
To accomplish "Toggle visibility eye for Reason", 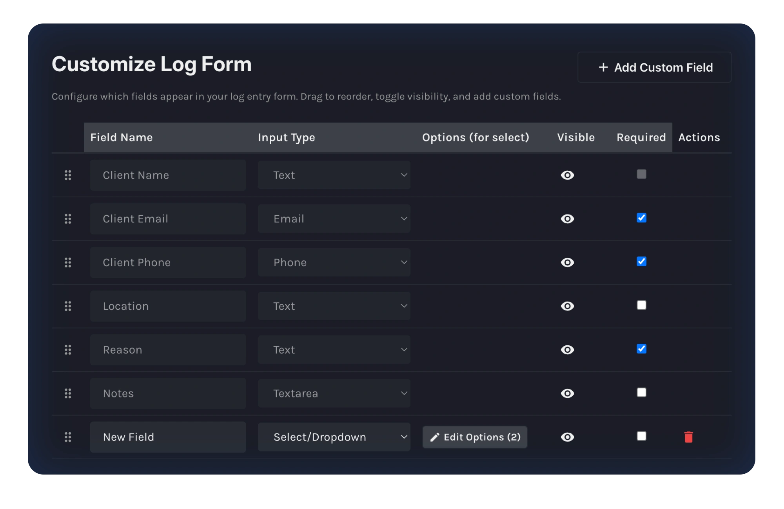I will tap(567, 350).
